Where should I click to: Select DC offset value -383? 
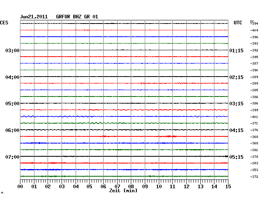254,163
